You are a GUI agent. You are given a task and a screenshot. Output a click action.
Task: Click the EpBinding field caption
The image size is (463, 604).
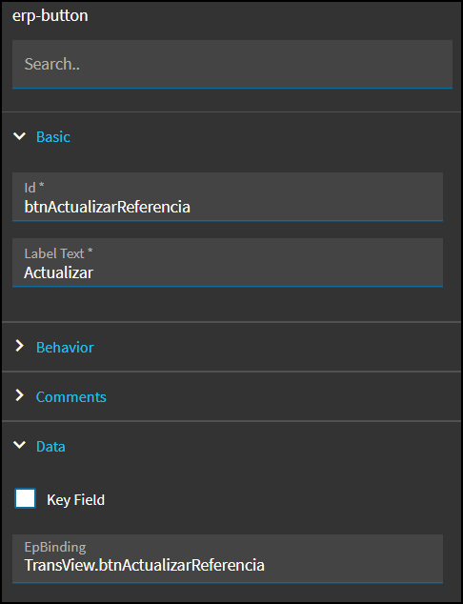click(55, 547)
